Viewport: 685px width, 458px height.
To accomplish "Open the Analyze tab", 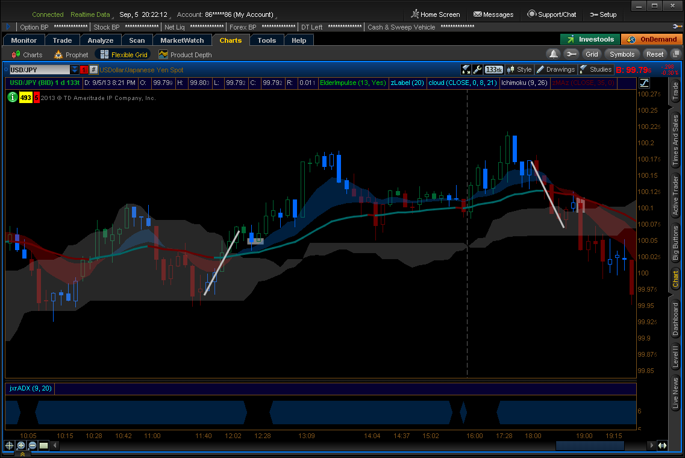I will (100, 40).
